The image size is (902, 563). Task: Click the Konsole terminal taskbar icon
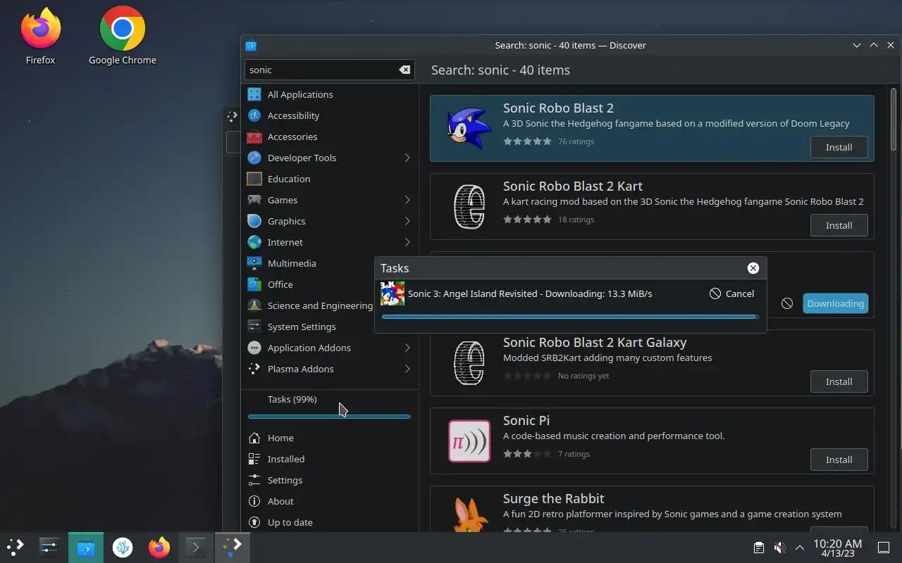(195, 547)
